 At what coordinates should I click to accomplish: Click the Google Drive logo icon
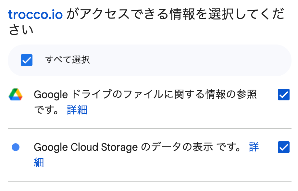16,95
